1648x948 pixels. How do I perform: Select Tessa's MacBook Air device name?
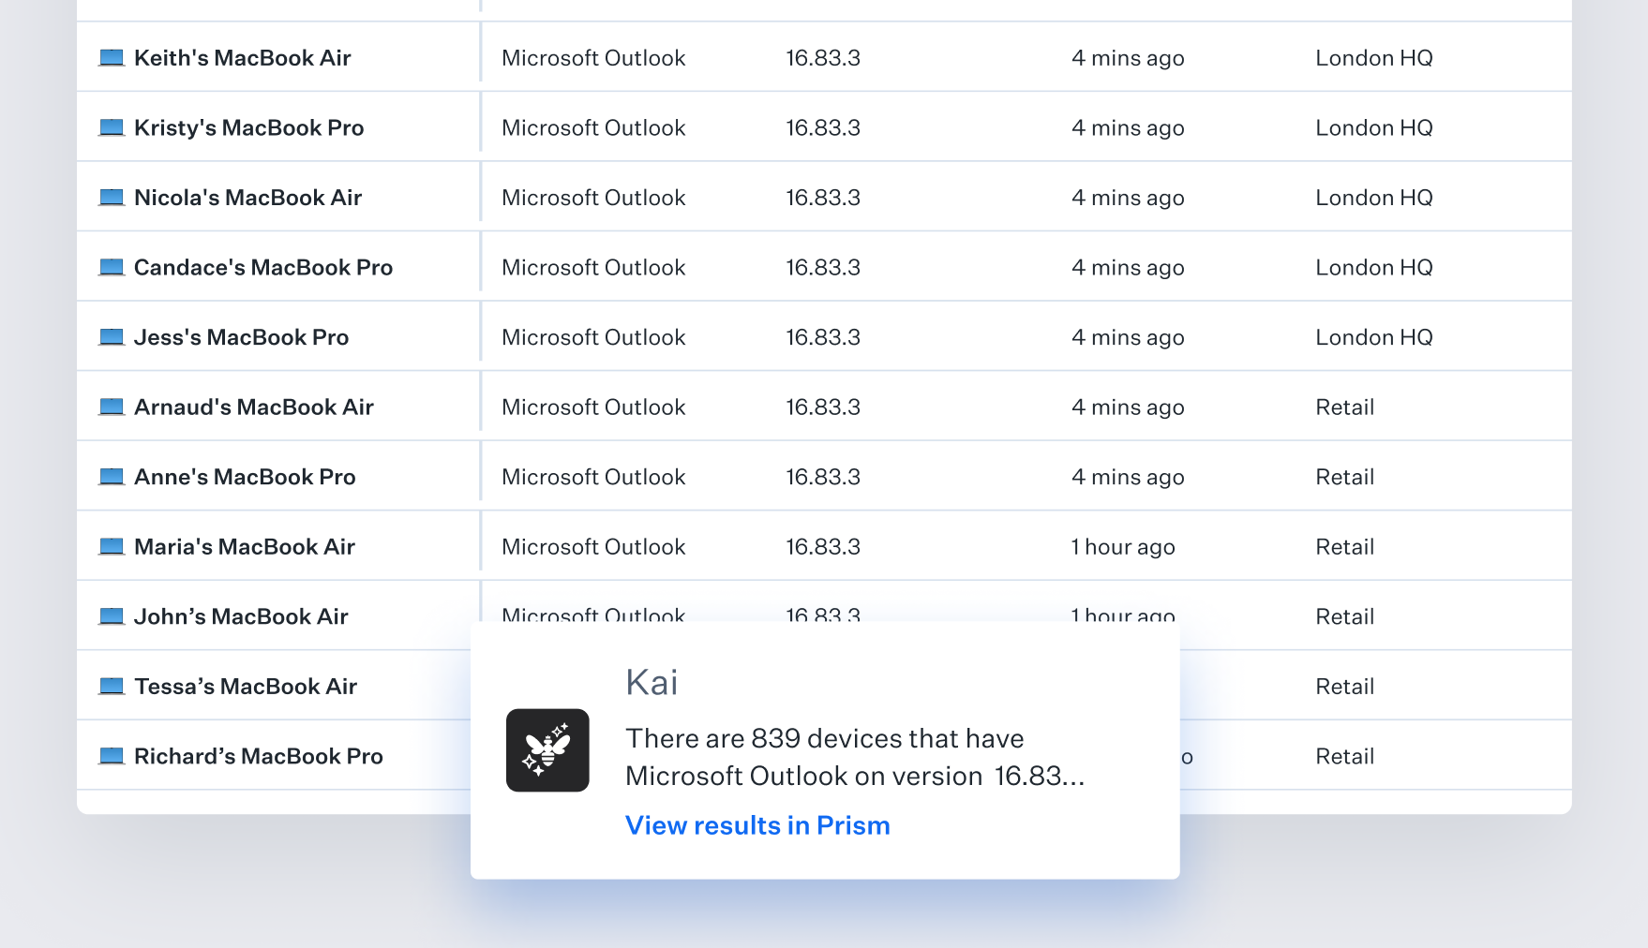(x=246, y=687)
